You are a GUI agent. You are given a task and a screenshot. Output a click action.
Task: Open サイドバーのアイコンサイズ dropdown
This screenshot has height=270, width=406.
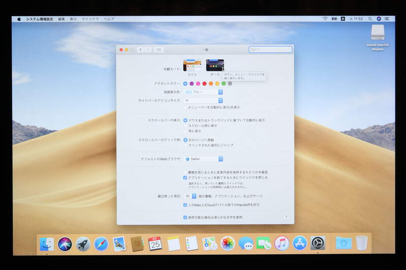(203, 100)
